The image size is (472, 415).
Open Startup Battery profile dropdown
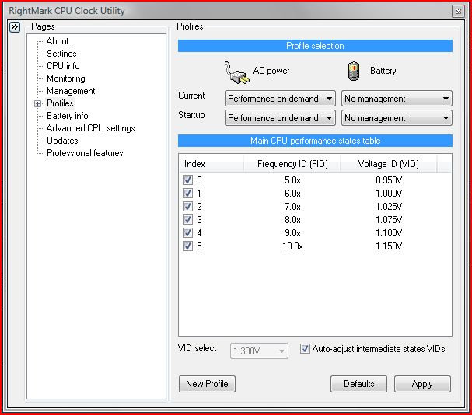coord(397,118)
